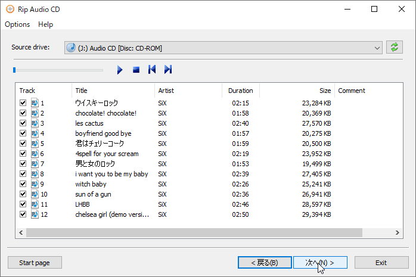Click the 戻る(B) back button
The height and width of the screenshot is (277, 416).
265,263
